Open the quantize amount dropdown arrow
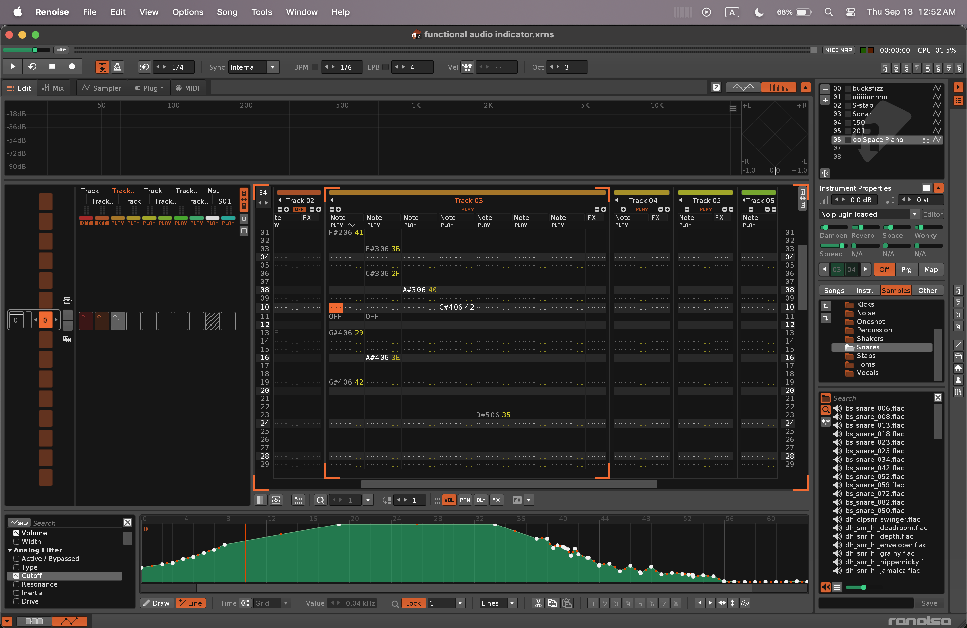Image resolution: width=967 pixels, height=628 pixels. [x=368, y=500]
